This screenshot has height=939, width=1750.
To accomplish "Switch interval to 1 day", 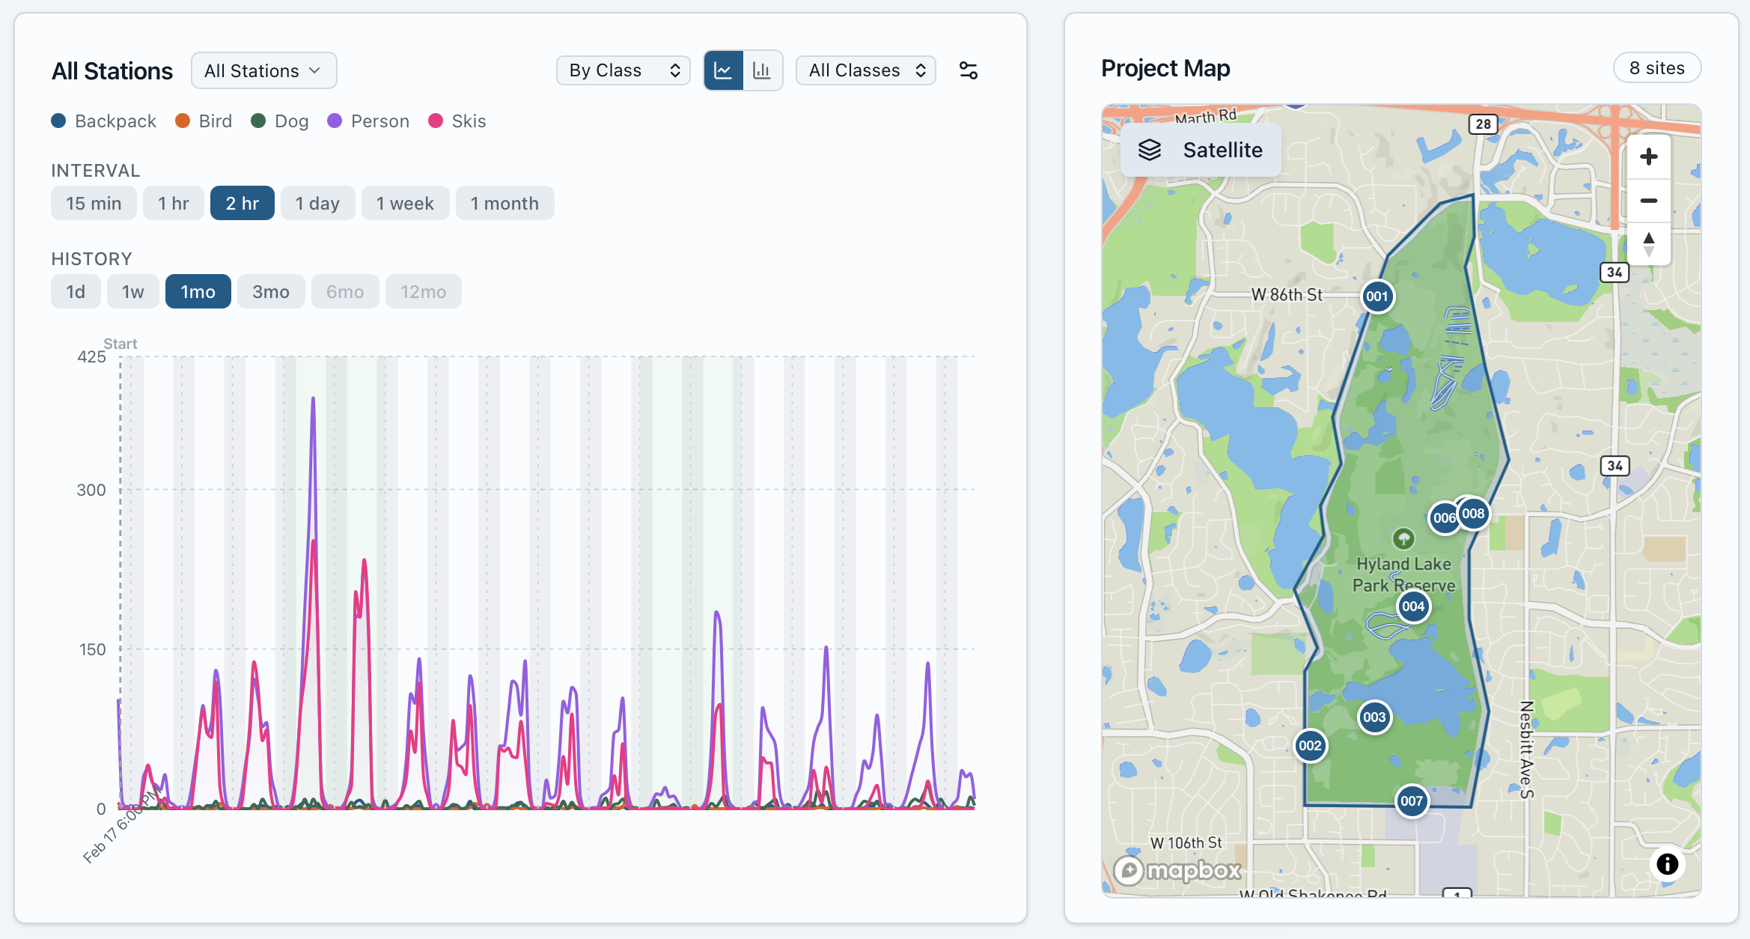I will point(317,203).
